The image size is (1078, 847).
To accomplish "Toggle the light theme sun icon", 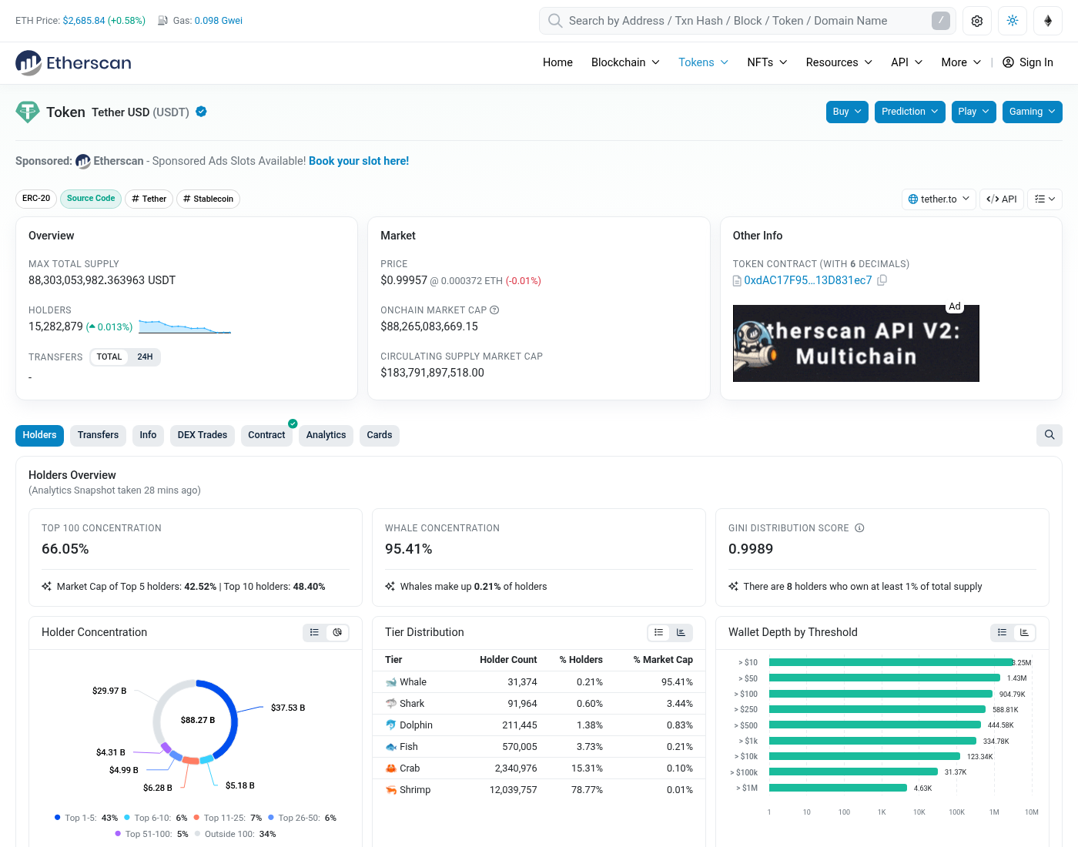I will click(x=1013, y=21).
